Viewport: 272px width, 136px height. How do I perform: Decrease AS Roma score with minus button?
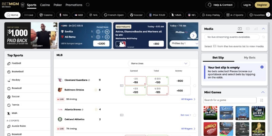(x=98, y=37)
